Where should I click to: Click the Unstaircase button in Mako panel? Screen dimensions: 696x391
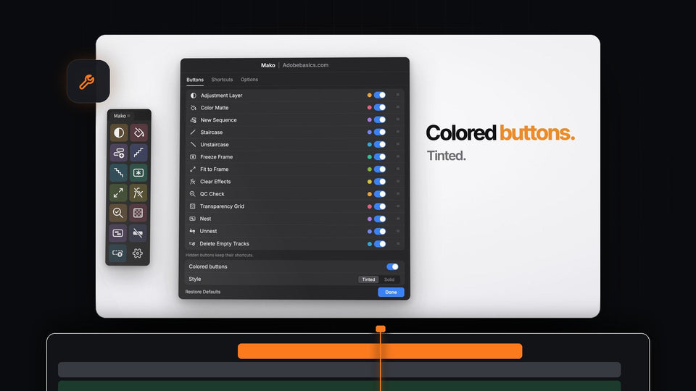point(118,173)
